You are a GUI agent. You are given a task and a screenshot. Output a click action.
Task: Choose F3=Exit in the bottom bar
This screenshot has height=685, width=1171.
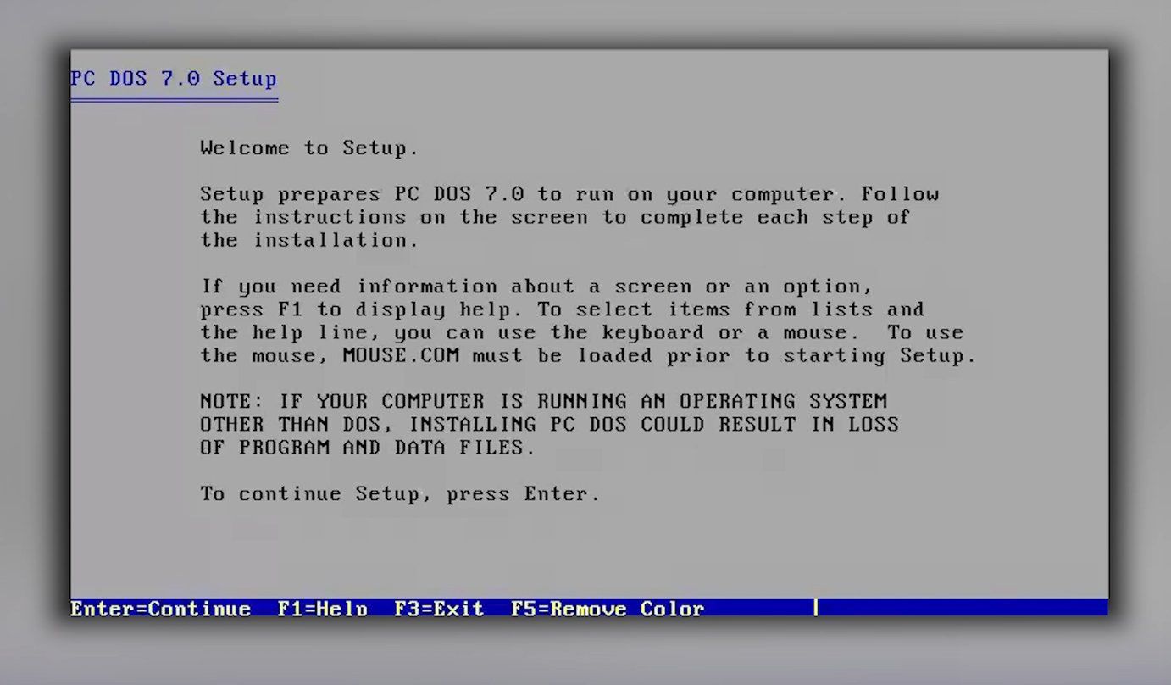pyautogui.click(x=439, y=609)
